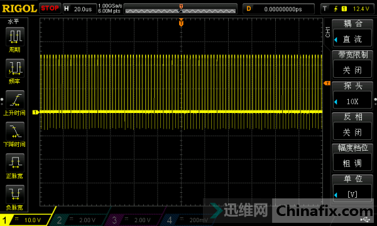Select the Period (周期) measurement icon
Viewport: 377px width, 226px height.
15,37
